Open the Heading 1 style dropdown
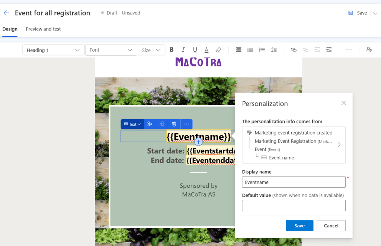The width and height of the screenshot is (381, 246). (x=53, y=50)
